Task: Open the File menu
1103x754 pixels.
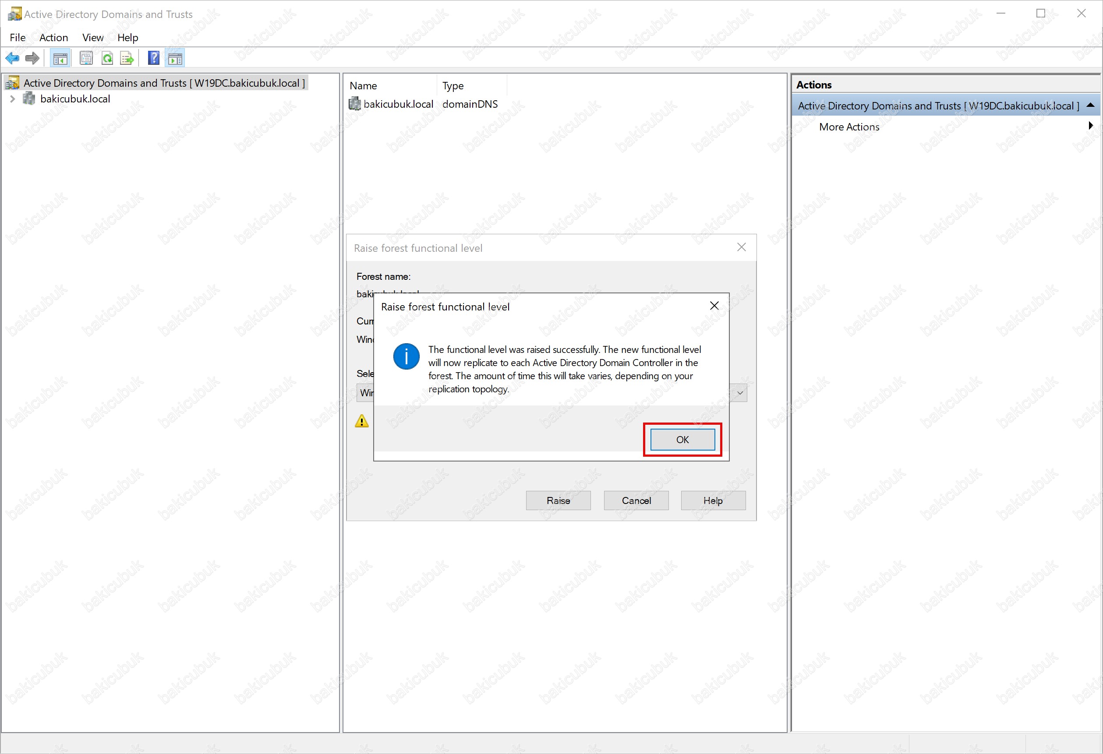Action: 18,38
